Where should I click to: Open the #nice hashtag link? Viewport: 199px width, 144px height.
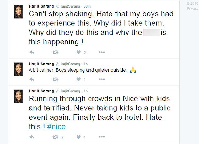(x=56, y=127)
